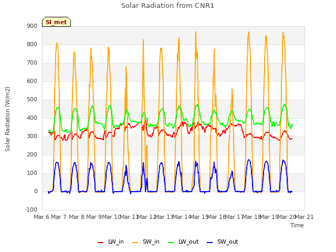Viewport: 336px width, 252px height.
Task: Click the 800 y-axis tick label
Action: [32, 44]
